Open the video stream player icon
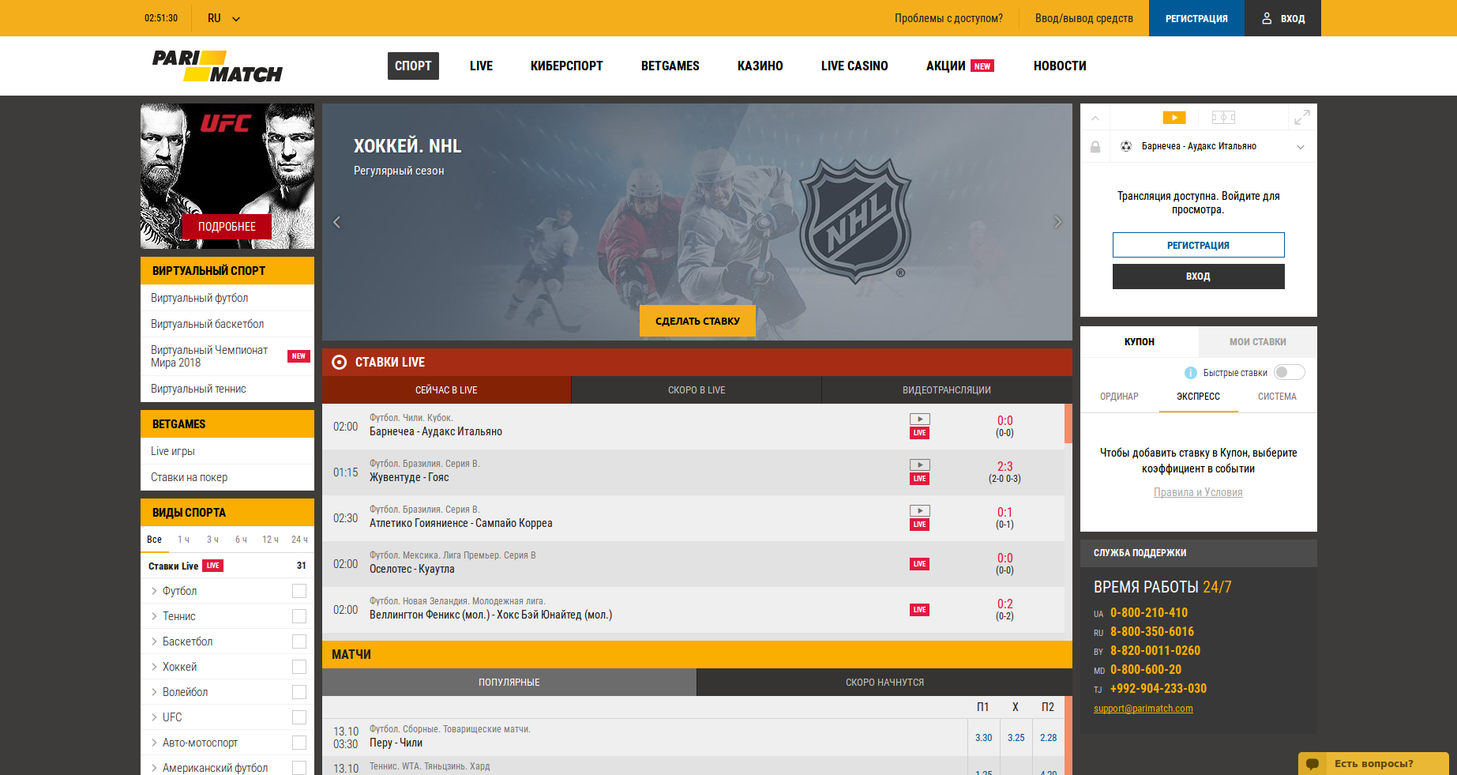The width and height of the screenshot is (1457, 775). [1174, 118]
